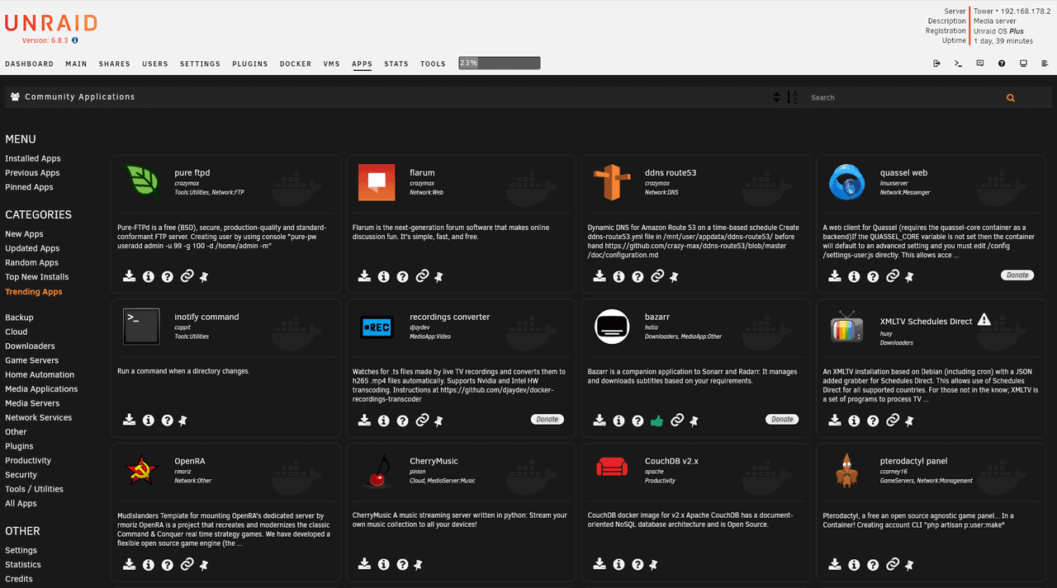
Task: Click the XMLTV Schedules Direct warning icon
Action: [984, 320]
